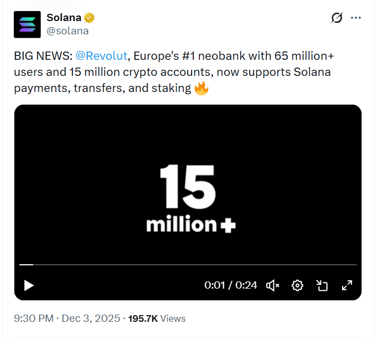Click the 0:01 / 0:24 time display
377x339 pixels.
click(231, 285)
